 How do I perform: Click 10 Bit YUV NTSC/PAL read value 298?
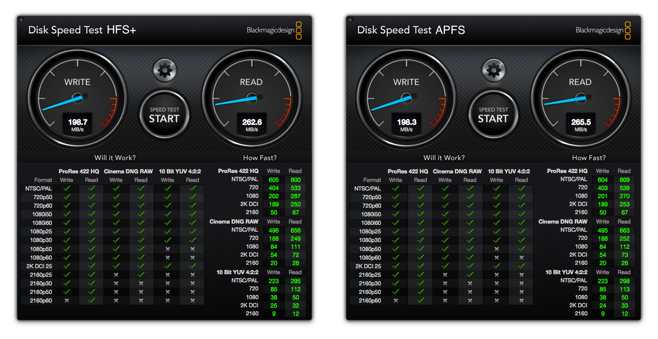pyautogui.click(x=624, y=281)
